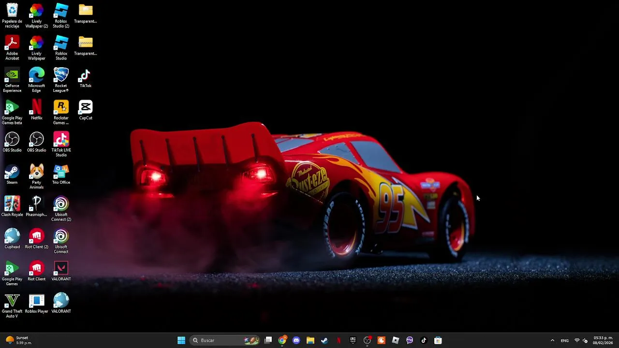Select the Clash Royale desktop icon
This screenshot has width=619, height=348.
click(x=12, y=207)
